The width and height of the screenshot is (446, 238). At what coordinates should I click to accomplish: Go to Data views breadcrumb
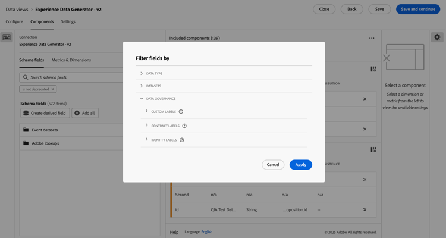(17, 10)
